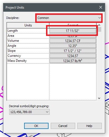
Task: Open Slope format button 17 1/2" / 12"
Action: click(73, 51)
